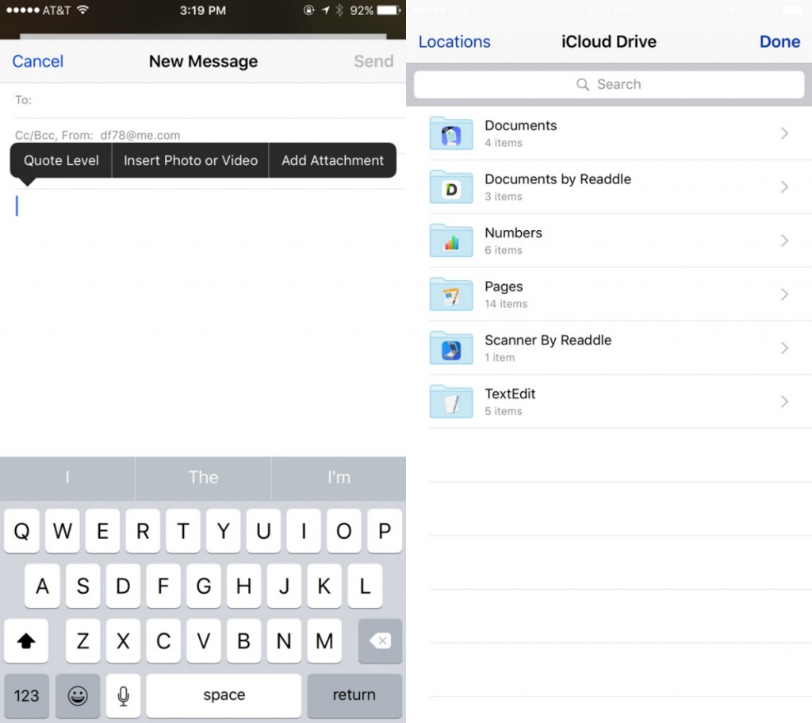Tap the location arrow status icon
The image size is (812, 723).
coord(325,10)
